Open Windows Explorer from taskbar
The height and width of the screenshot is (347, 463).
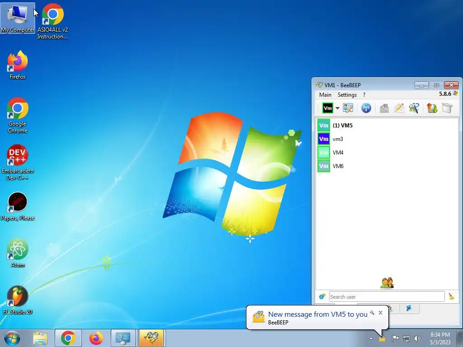point(40,338)
